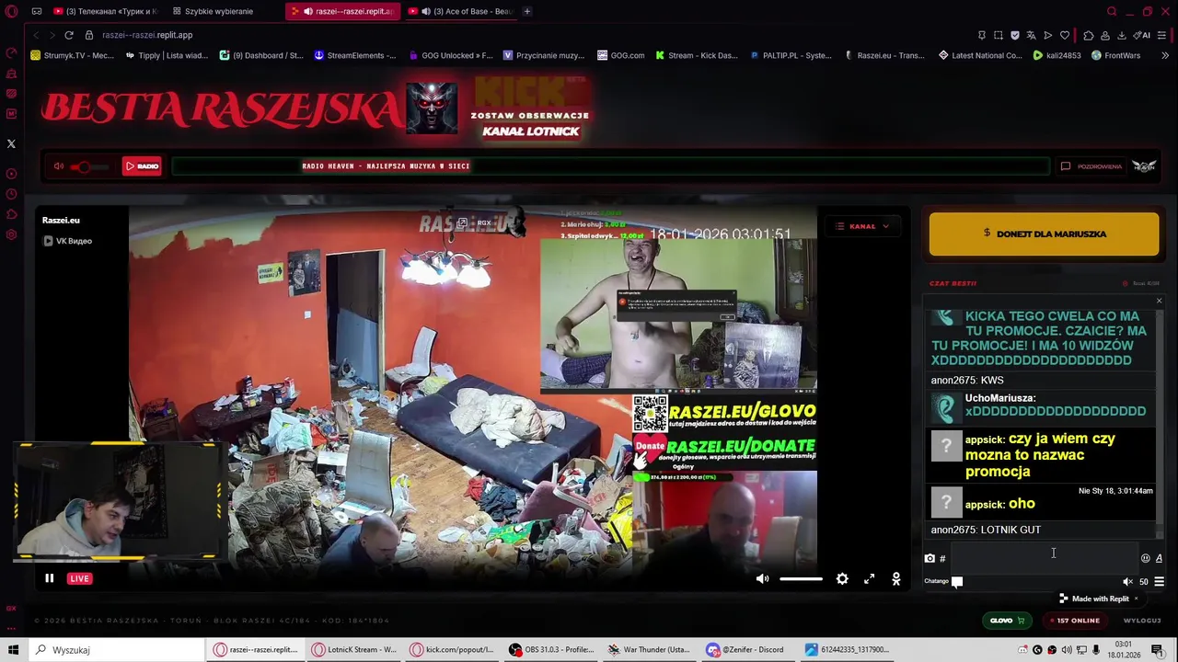1178x662 pixels.
Task: Attach image with chat camera icon
Action: point(930,558)
